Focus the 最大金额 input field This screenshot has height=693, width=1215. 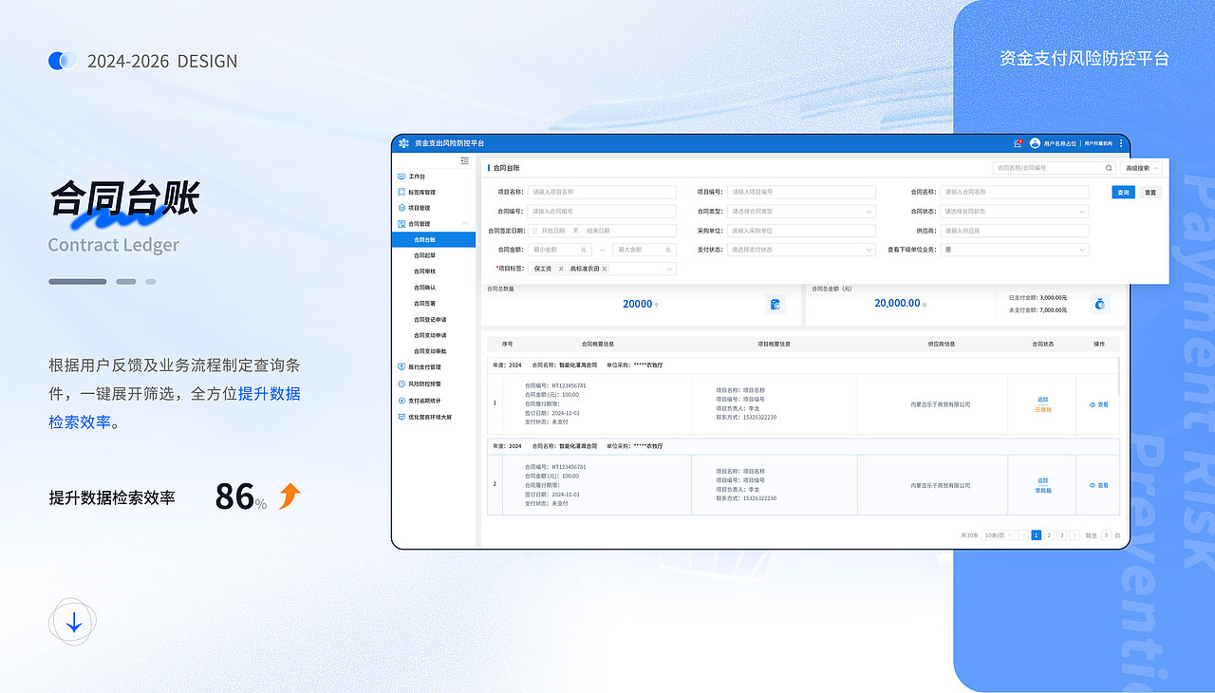click(645, 250)
